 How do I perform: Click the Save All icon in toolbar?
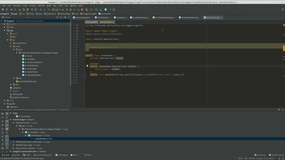[3, 10]
